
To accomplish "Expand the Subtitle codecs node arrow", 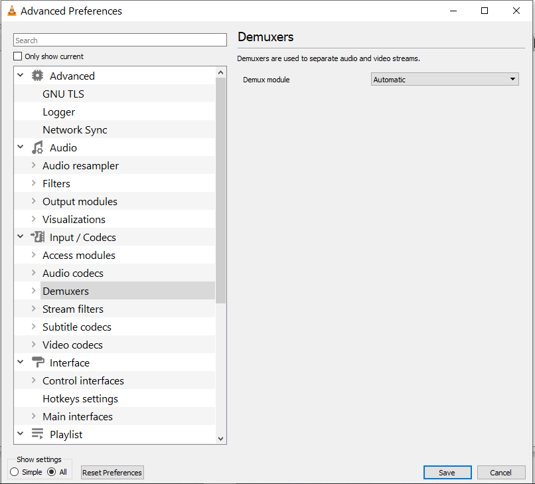I will pyautogui.click(x=33, y=326).
